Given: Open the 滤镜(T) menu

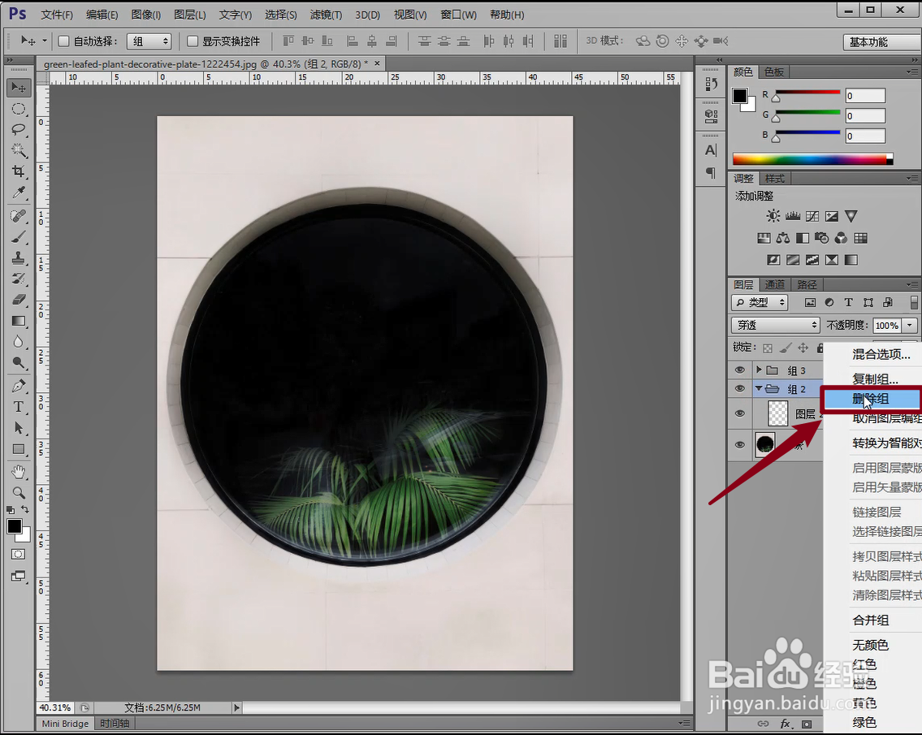Looking at the screenshot, I should pos(326,15).
